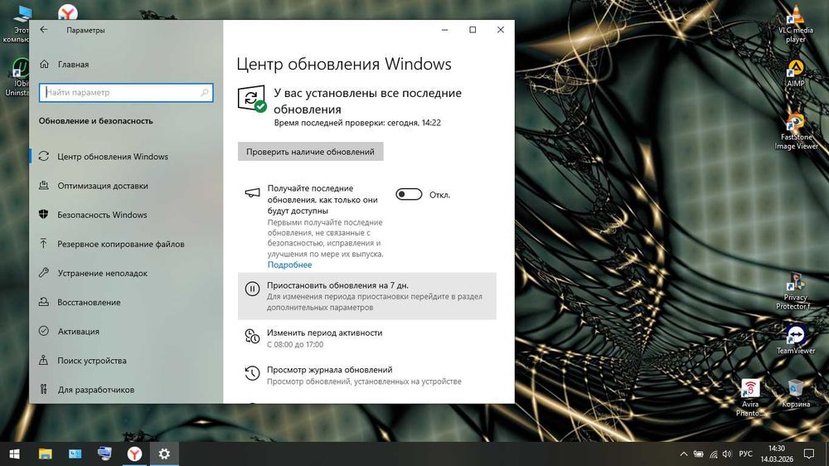The height and width of the screenshot is (466, 829).
Task: Click the checkmark icon beside Активация
Action: click(43, 331)
